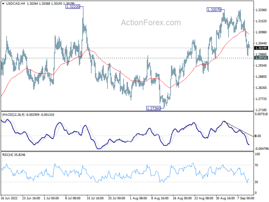Click the 16 Aug 00:00 time label
Image resolution: width=269 pixels, height=202 pixels.
coord(182,198)
